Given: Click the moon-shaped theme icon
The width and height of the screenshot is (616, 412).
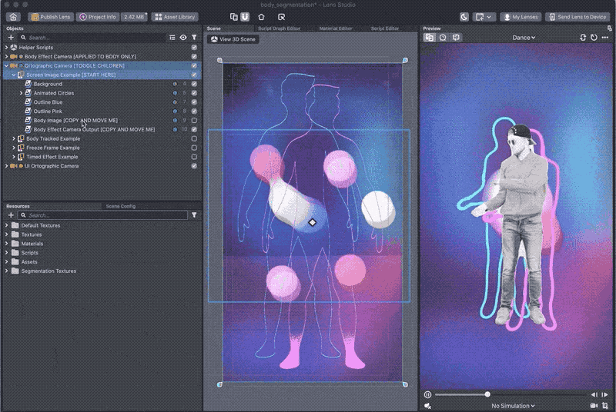Looking at the screenshot, I should pos(464,16).
